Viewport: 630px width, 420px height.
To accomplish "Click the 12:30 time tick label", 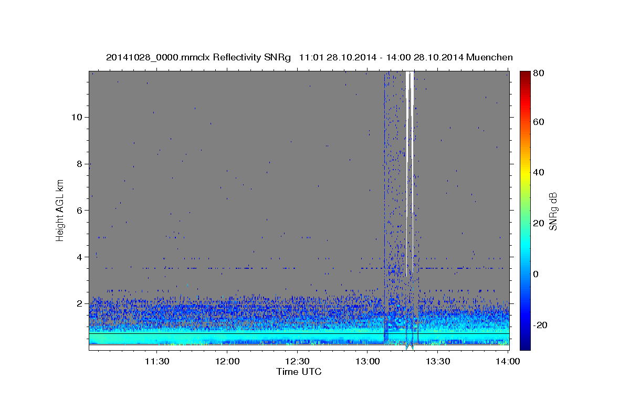I will 297,362.
